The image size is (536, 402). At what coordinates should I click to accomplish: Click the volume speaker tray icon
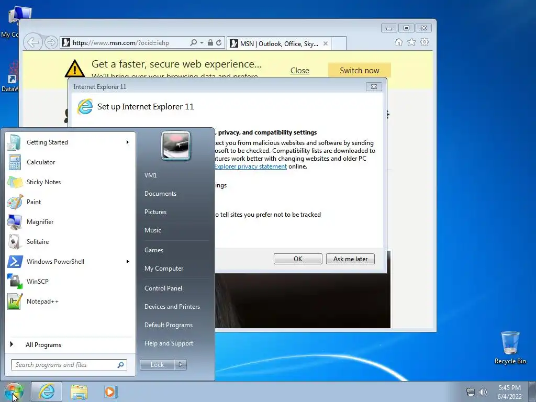pos(483,392)
